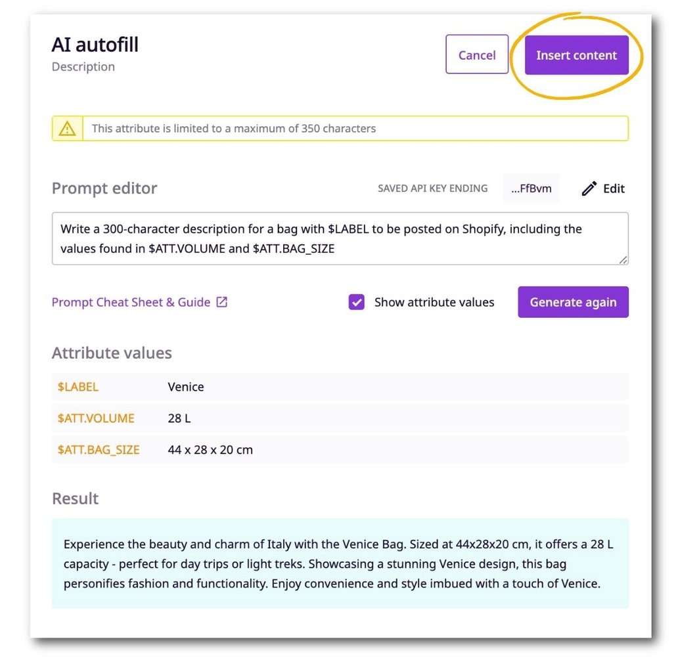678x662 pixels.
Task: Open the Prompt Cheat Sheet & Guide link
Action: 131,302
